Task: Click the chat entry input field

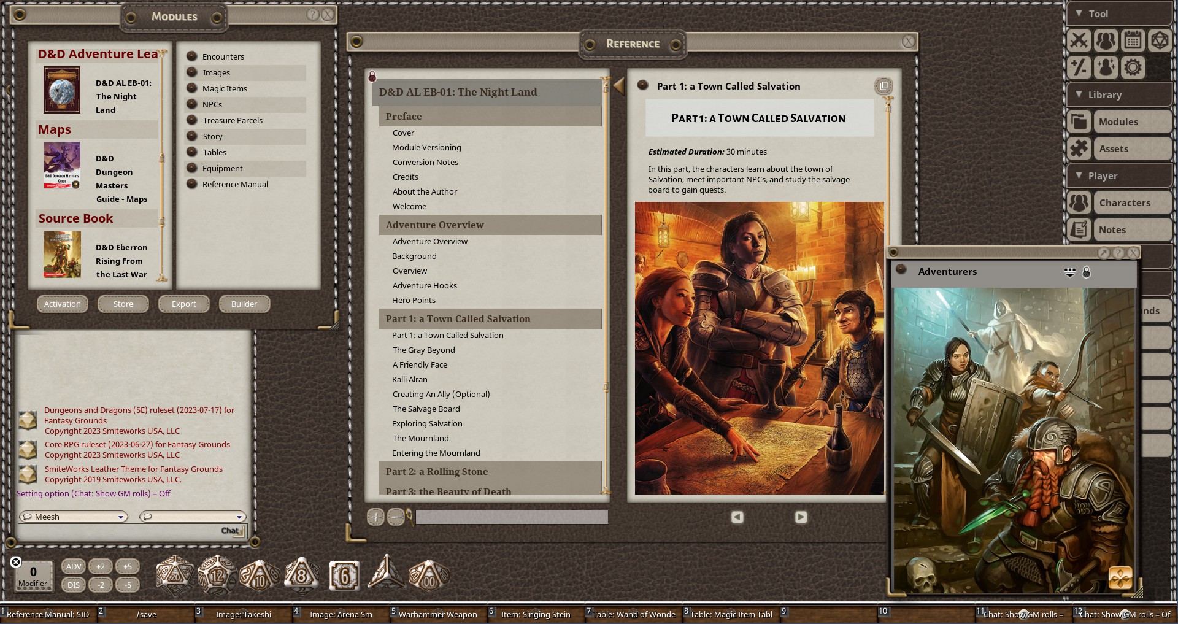Action: point(132,531)
